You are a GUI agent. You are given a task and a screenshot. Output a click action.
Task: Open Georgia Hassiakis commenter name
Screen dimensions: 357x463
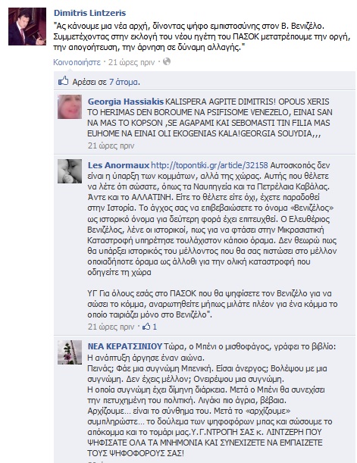126,102
